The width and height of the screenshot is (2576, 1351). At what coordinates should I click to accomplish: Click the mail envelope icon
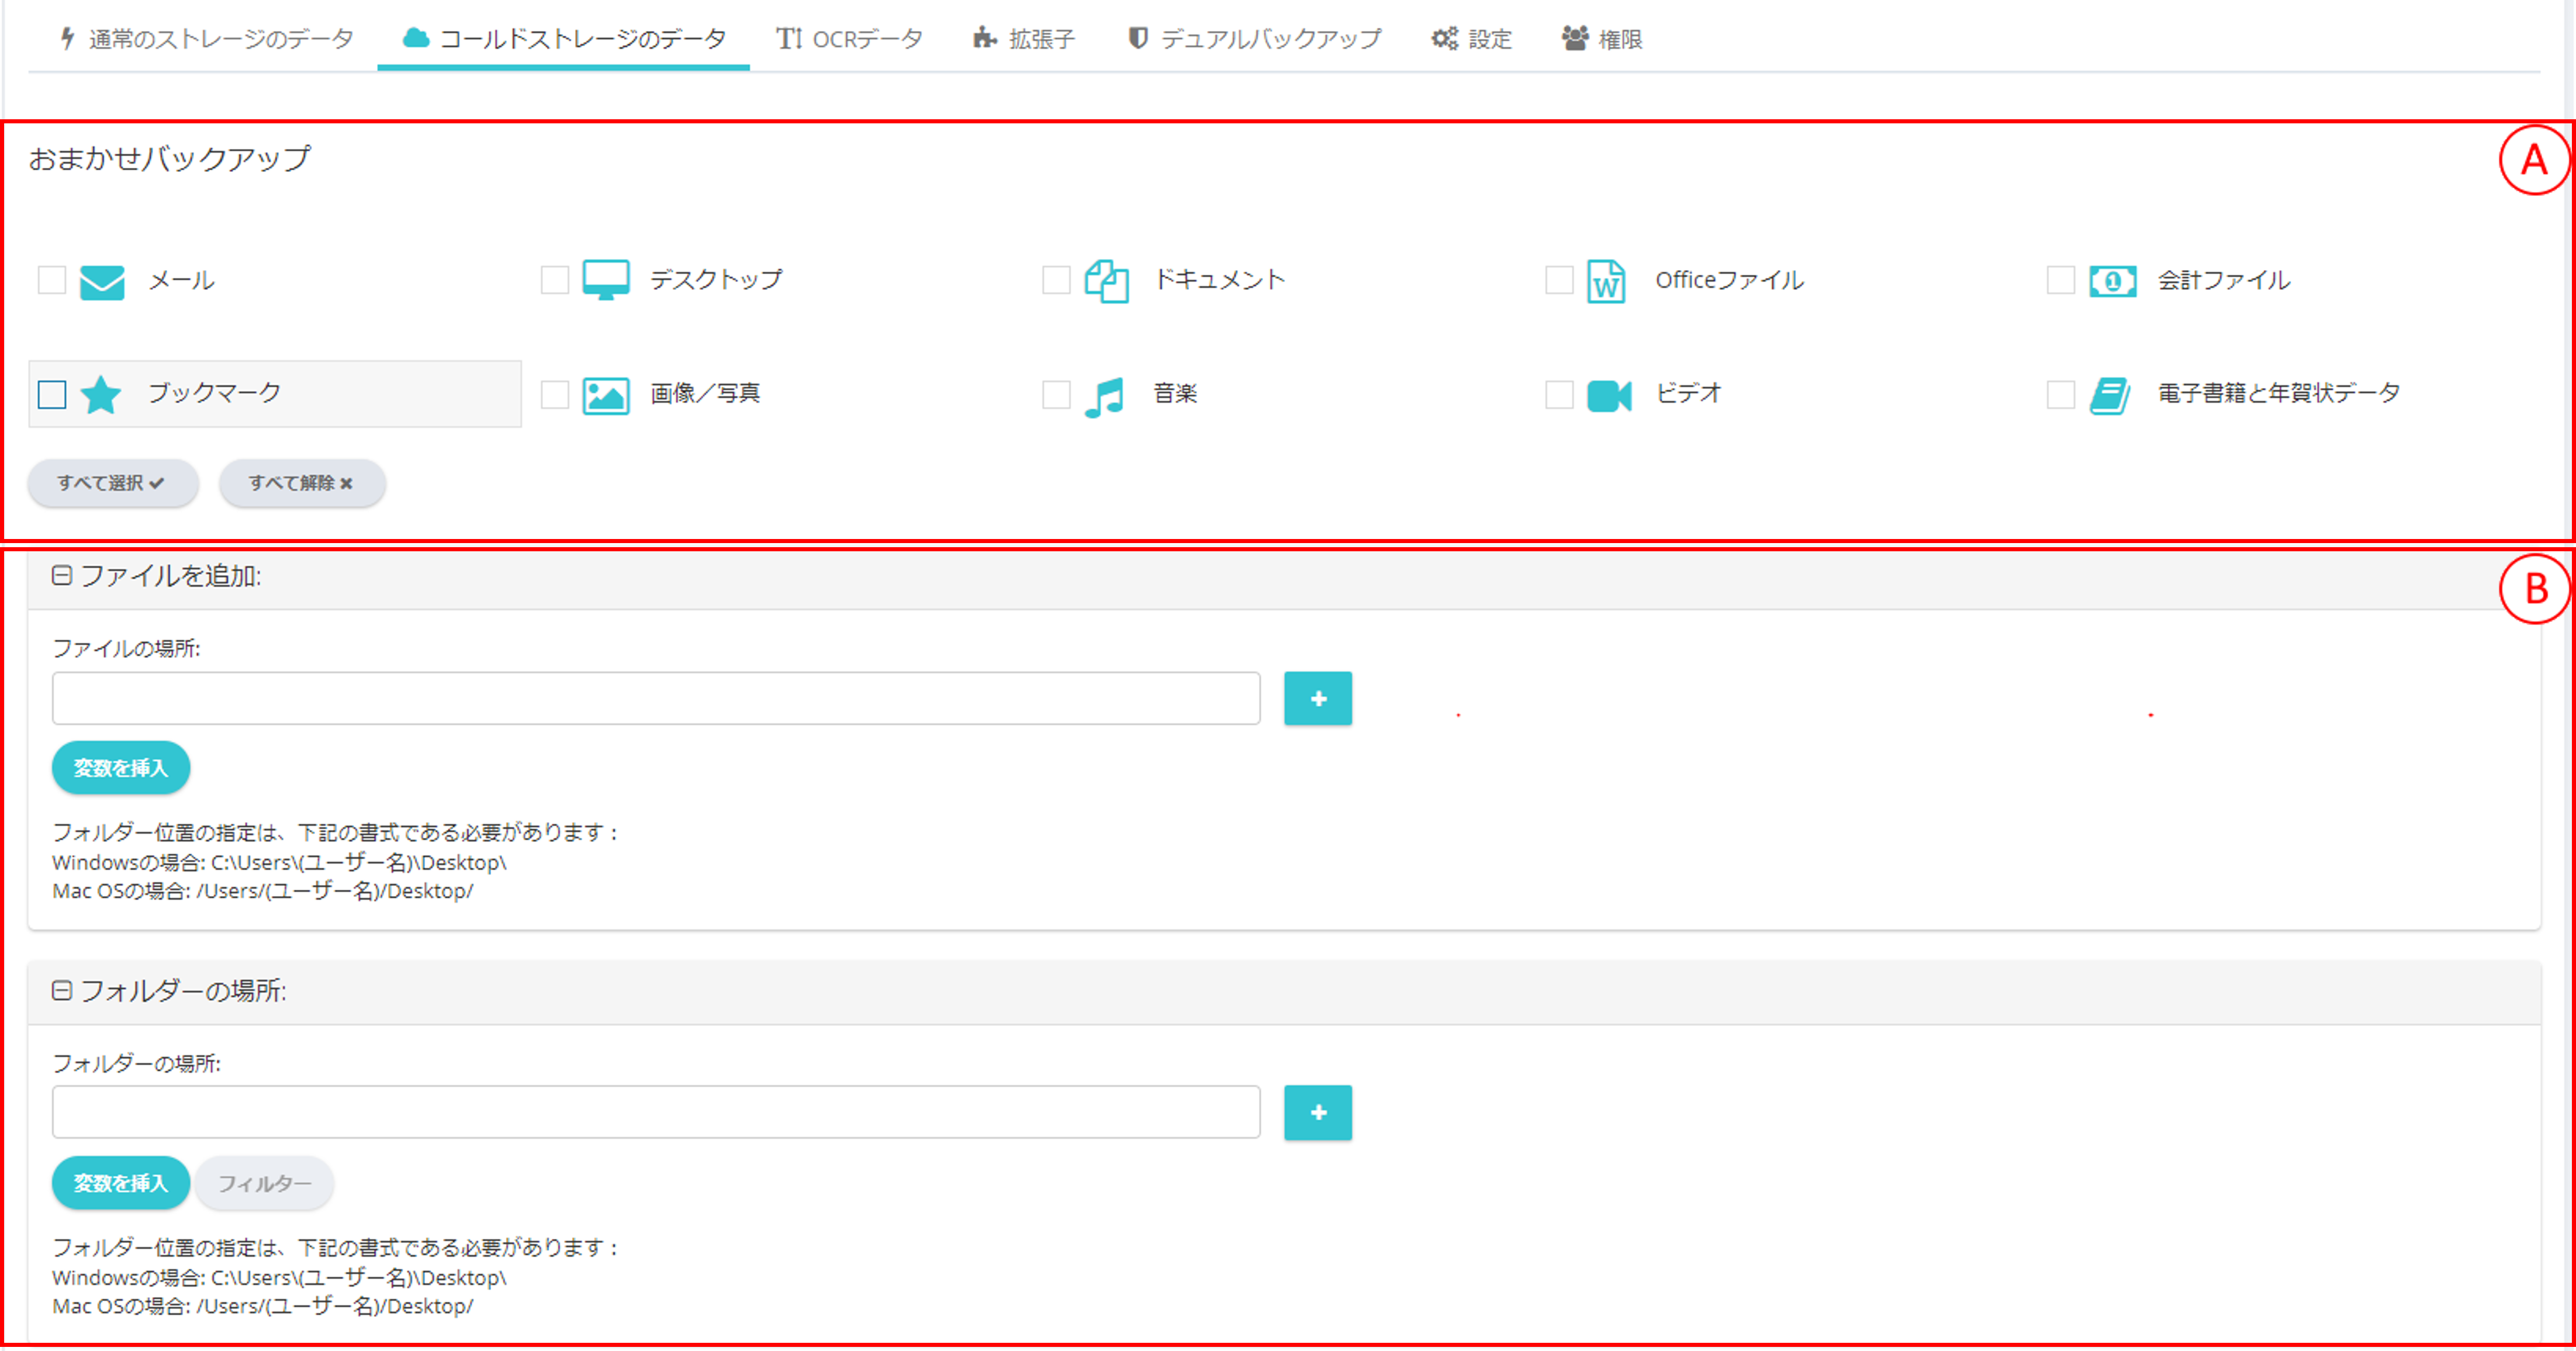pyautogui.click(x=102, y=283)
